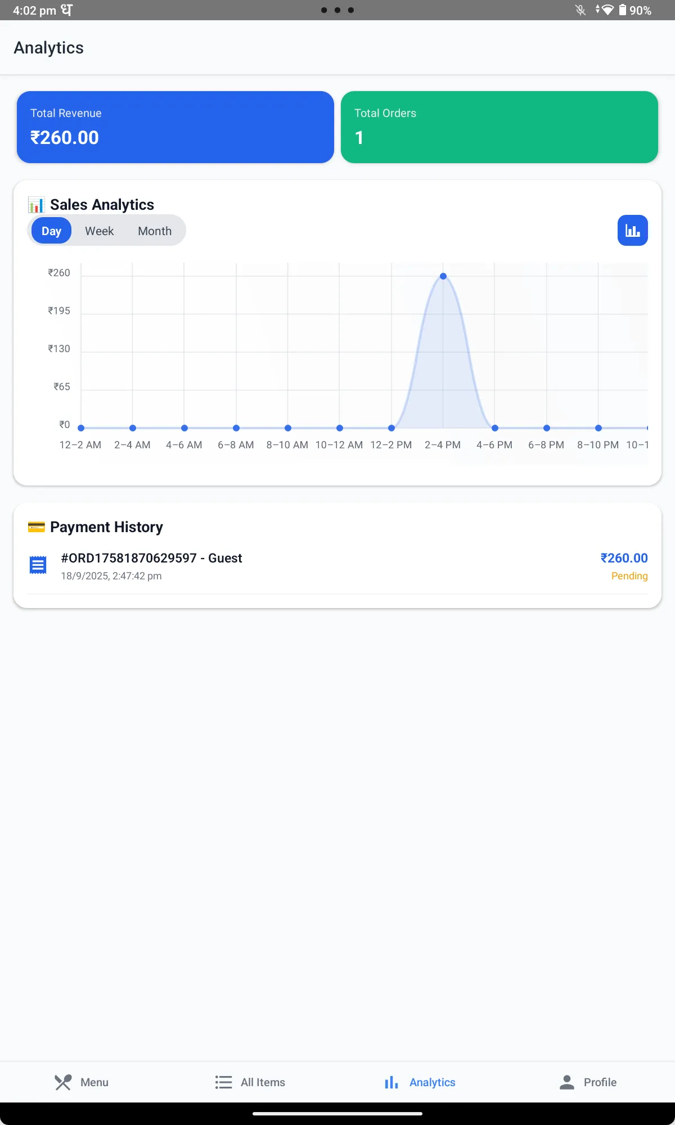Open the All Items tab label
The height and width of the screenshot is (1125, 675).
point(263,1082)
